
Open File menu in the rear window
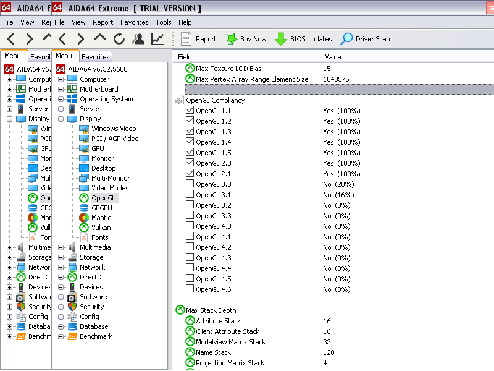coord(8,22)
